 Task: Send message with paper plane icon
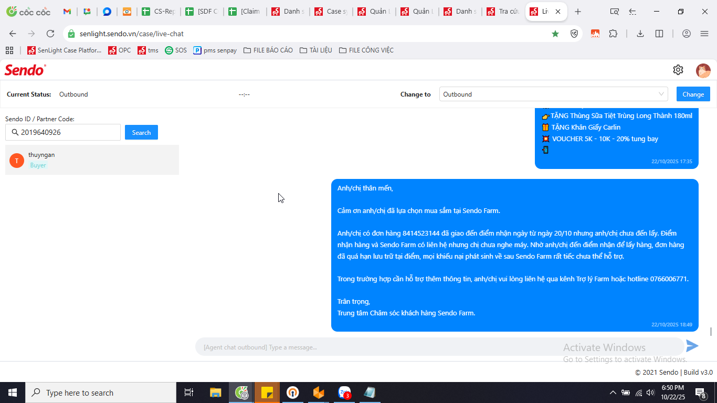(692, 346)
